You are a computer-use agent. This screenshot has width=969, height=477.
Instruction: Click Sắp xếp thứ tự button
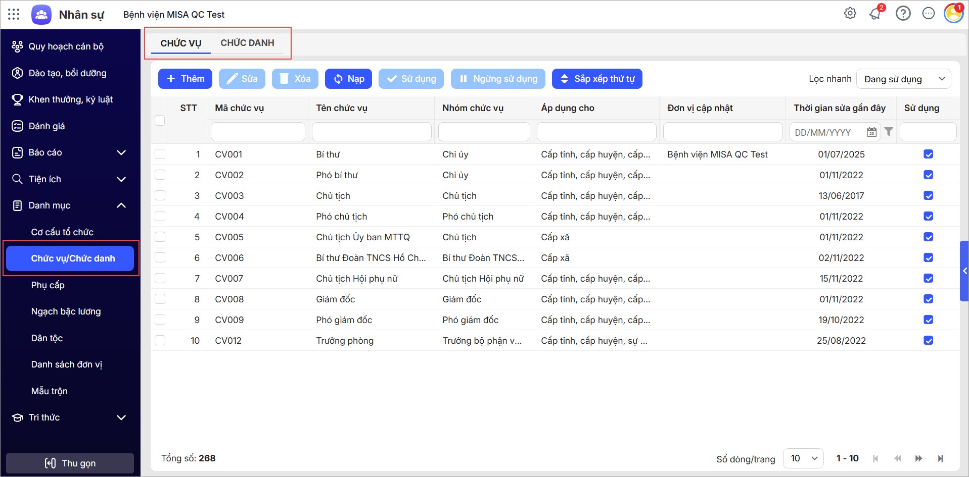[597, 79]
